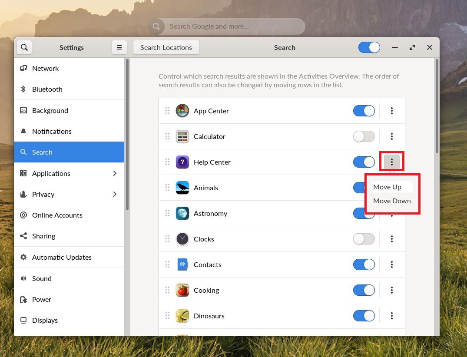Click the Automatic Updates gear icon
Viewport: 467px width, 357px height.
point(23,257)
